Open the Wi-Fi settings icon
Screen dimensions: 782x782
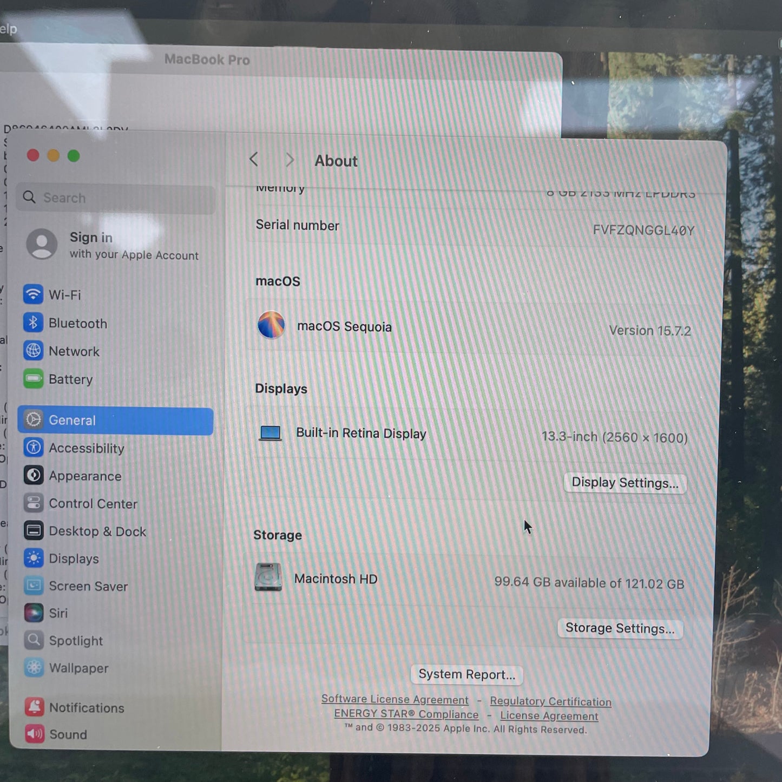(x=33, y=294)
